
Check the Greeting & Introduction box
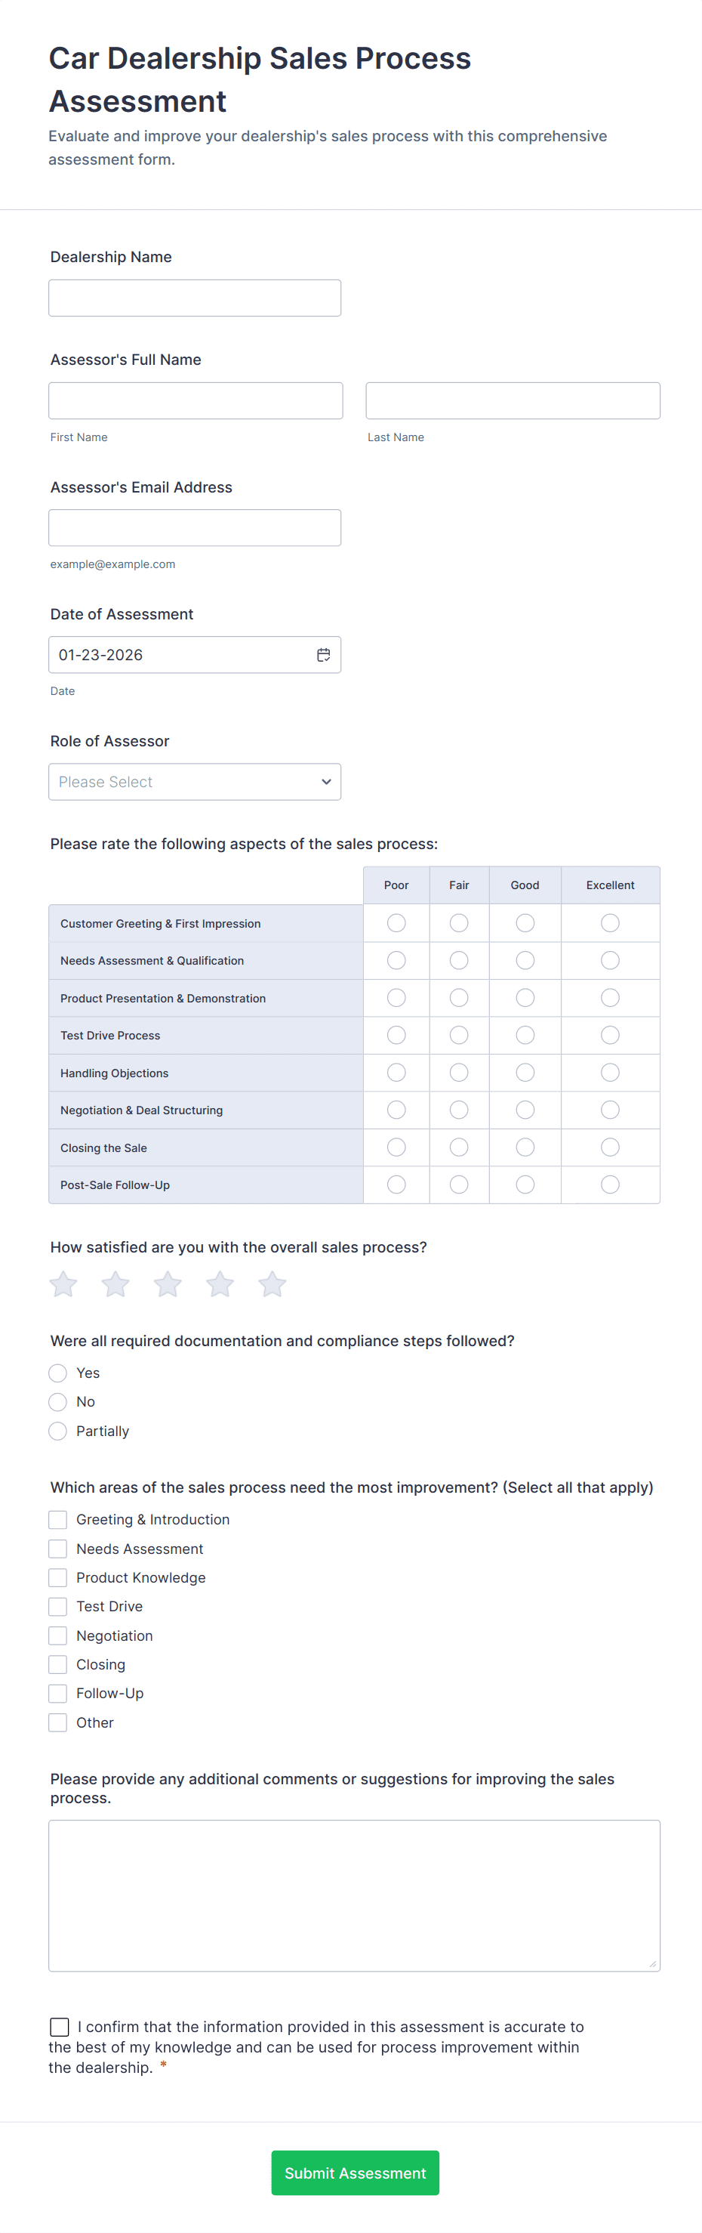coord(58,1520)
